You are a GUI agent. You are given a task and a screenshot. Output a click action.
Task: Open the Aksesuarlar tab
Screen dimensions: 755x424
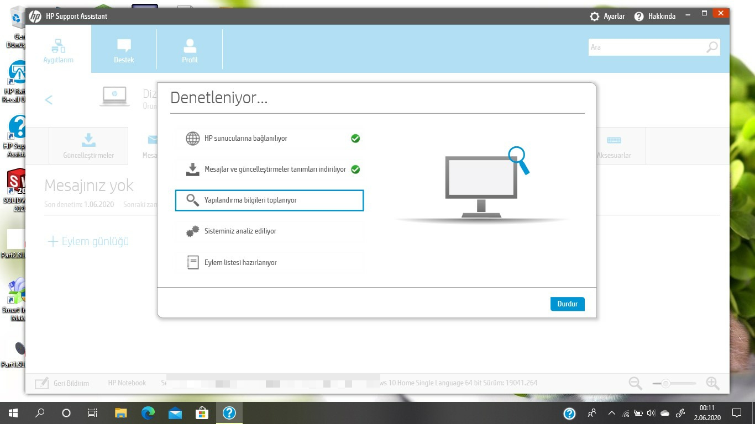pos(614,146)
